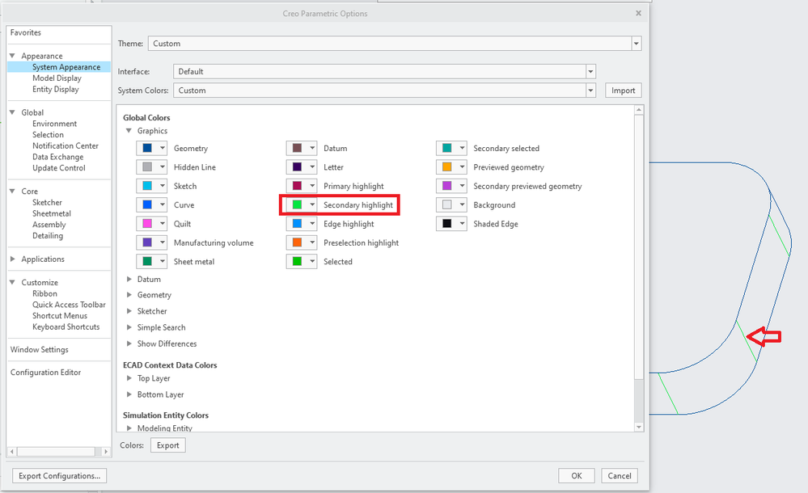The height and width of the screenshot is (493, 808).
Task: Open Assembly options
Action: (x=49, y=225)
